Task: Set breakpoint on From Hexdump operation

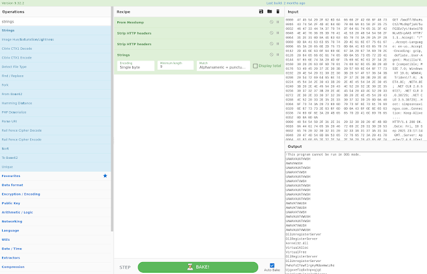Action: click(x=278, y=22)
